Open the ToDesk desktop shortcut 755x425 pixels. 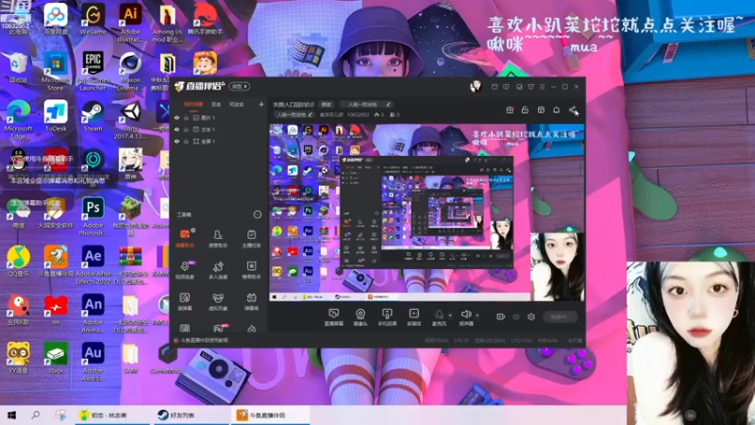point(56,116)
